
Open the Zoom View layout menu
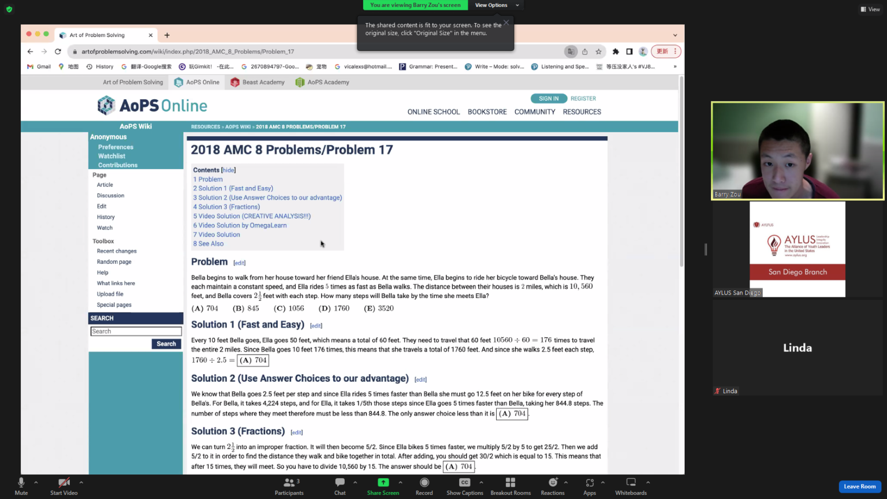click(x=870, y=9)
